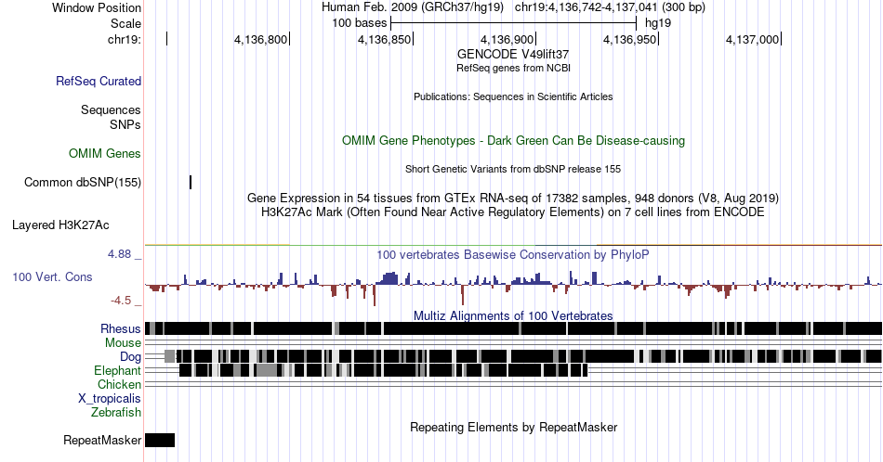Click 'RefSeq genes from NCBI' title
The width and height of the screenshot is (883, 462).
coord(513,68)
